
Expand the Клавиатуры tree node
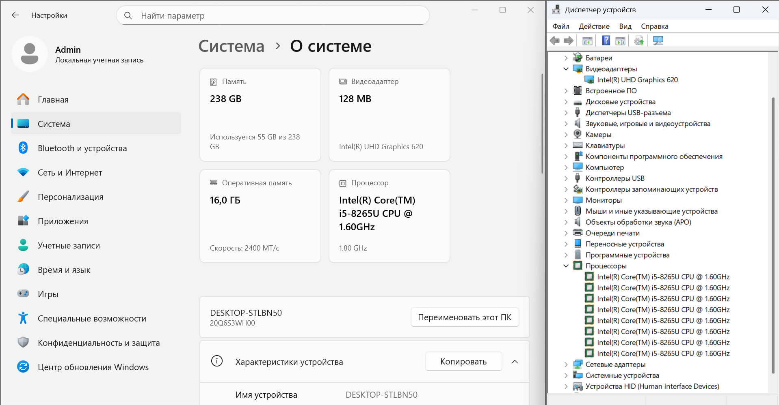(x=566, y=146)
